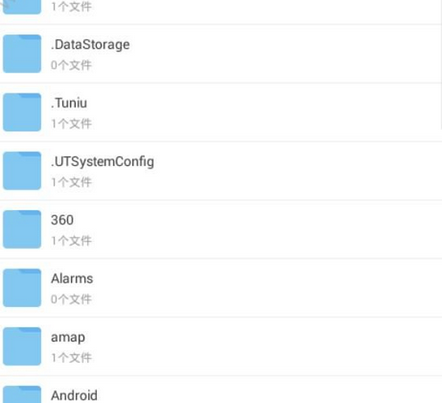Select the .UTSystemConfig folder icon
The width and height of the screenshot is (442, 403).
pyautogui.click(x=22, y=171)
